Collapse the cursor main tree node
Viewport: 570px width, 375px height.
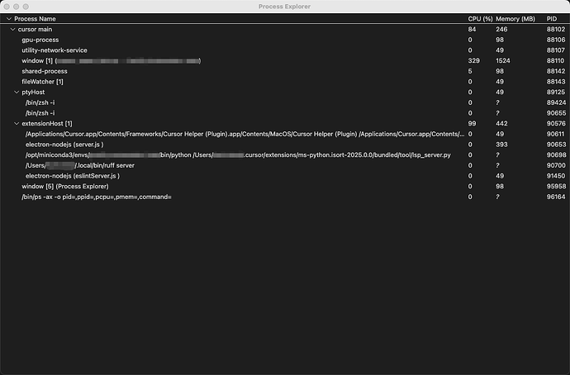pos(12,29)
